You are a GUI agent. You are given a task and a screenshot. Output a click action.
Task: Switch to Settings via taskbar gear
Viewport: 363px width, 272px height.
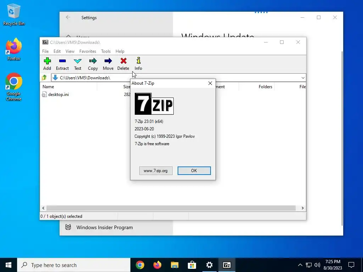point(209,265)
